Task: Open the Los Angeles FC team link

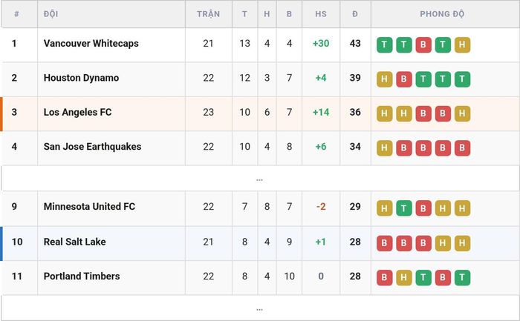Action: coord(77,112)
